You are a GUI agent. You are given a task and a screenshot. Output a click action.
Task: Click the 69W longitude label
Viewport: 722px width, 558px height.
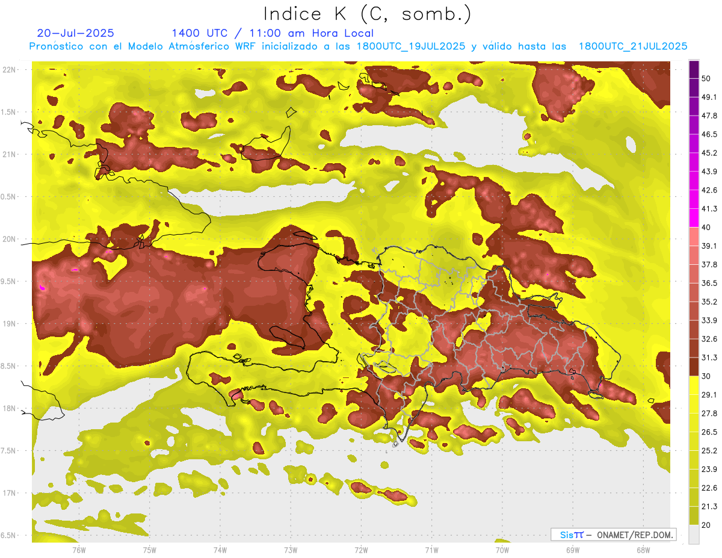coord(573,550)
